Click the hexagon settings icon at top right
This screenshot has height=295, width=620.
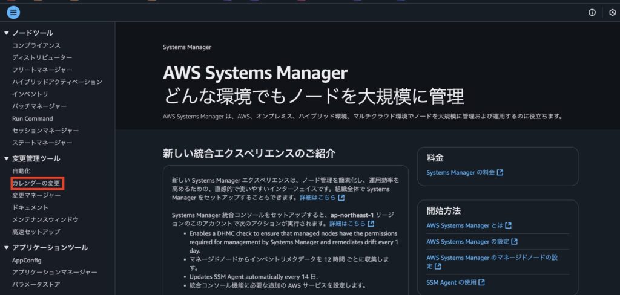point(613,13)
